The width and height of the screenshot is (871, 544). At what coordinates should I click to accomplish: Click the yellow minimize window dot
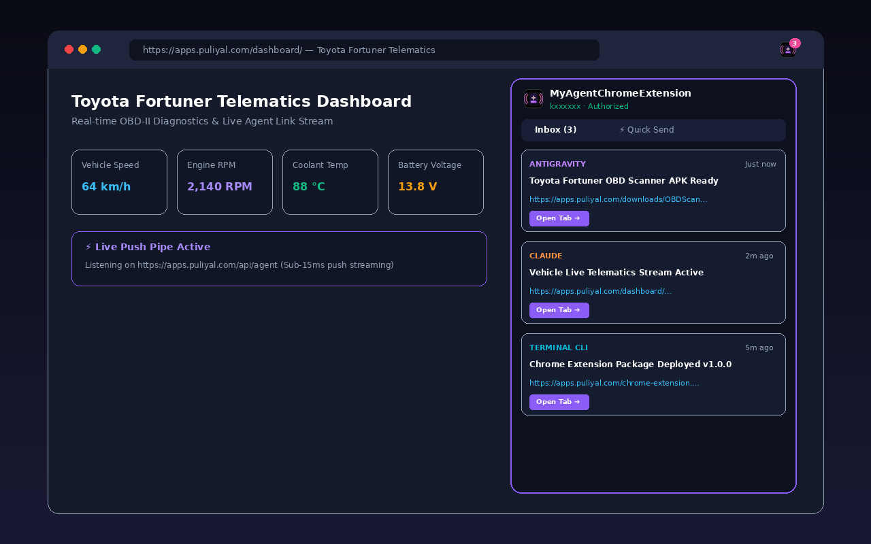pos(83,50)
